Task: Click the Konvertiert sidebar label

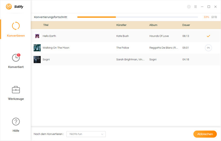Action: [x=16, y=67]
